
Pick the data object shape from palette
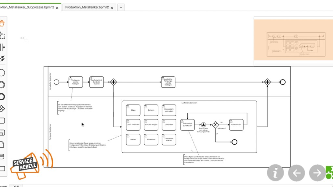click(2, 144)
